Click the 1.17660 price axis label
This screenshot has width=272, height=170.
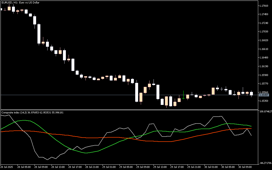point(264,6)
